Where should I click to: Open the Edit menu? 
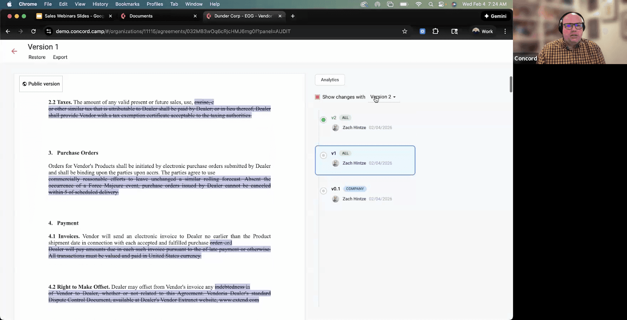tap(63, 4)
